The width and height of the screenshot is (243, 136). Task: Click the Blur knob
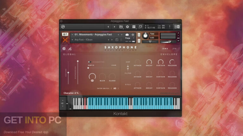[102, 76]
